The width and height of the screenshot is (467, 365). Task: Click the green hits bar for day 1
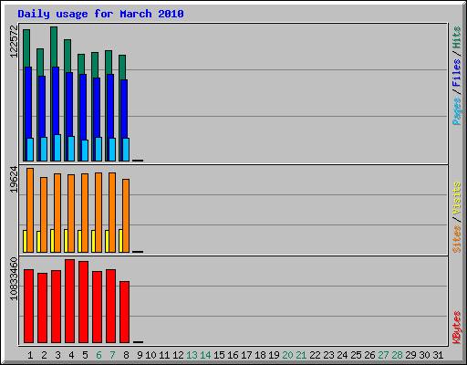pyautogui.click(x=26, y=47)
